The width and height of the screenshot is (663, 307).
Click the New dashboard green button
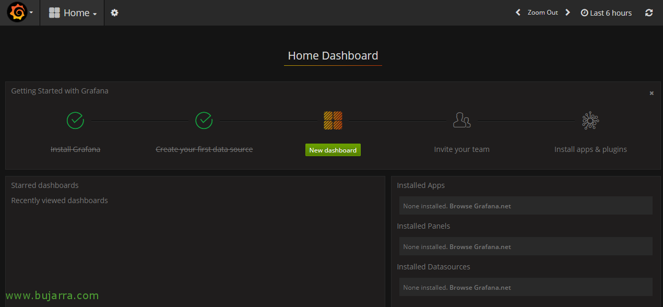pyautogui.click(x=333, y=150)
